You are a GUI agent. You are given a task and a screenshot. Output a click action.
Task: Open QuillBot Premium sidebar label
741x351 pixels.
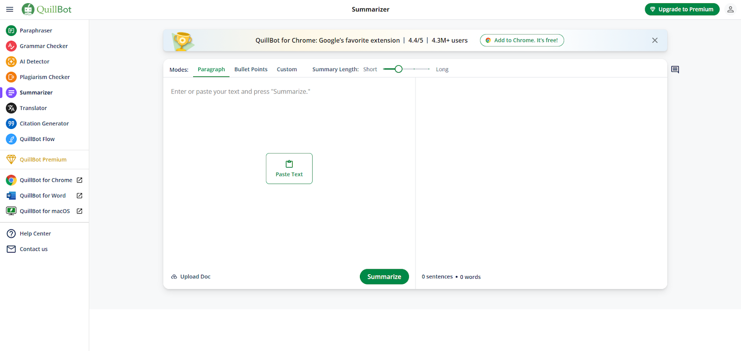[43, 160]
